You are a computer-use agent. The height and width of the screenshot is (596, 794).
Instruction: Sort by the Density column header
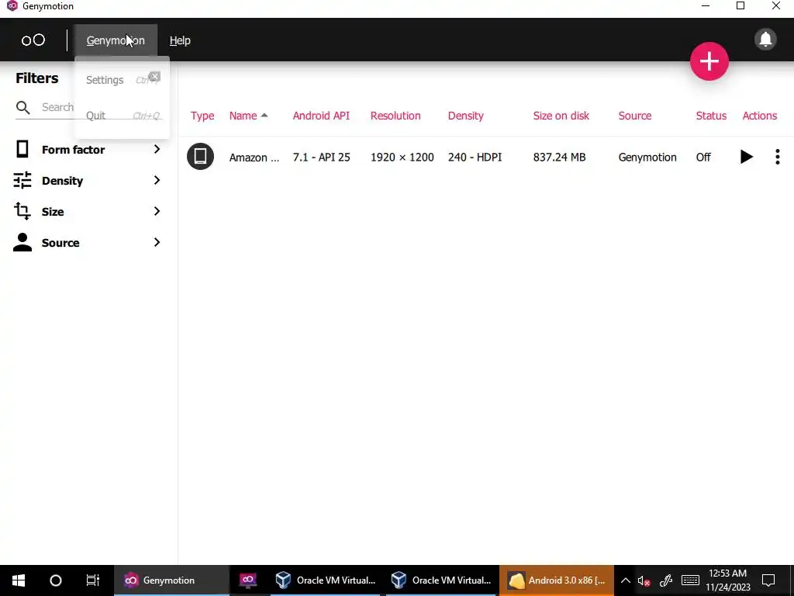tap(466, 116)
